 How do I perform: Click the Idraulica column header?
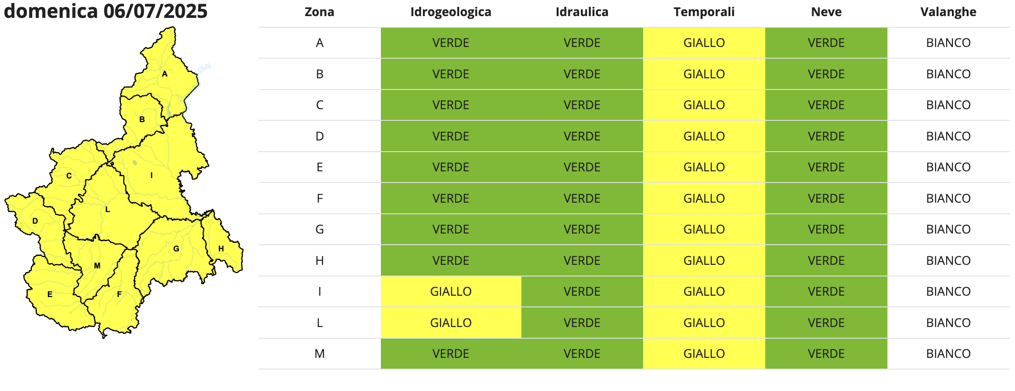point(582,12)
